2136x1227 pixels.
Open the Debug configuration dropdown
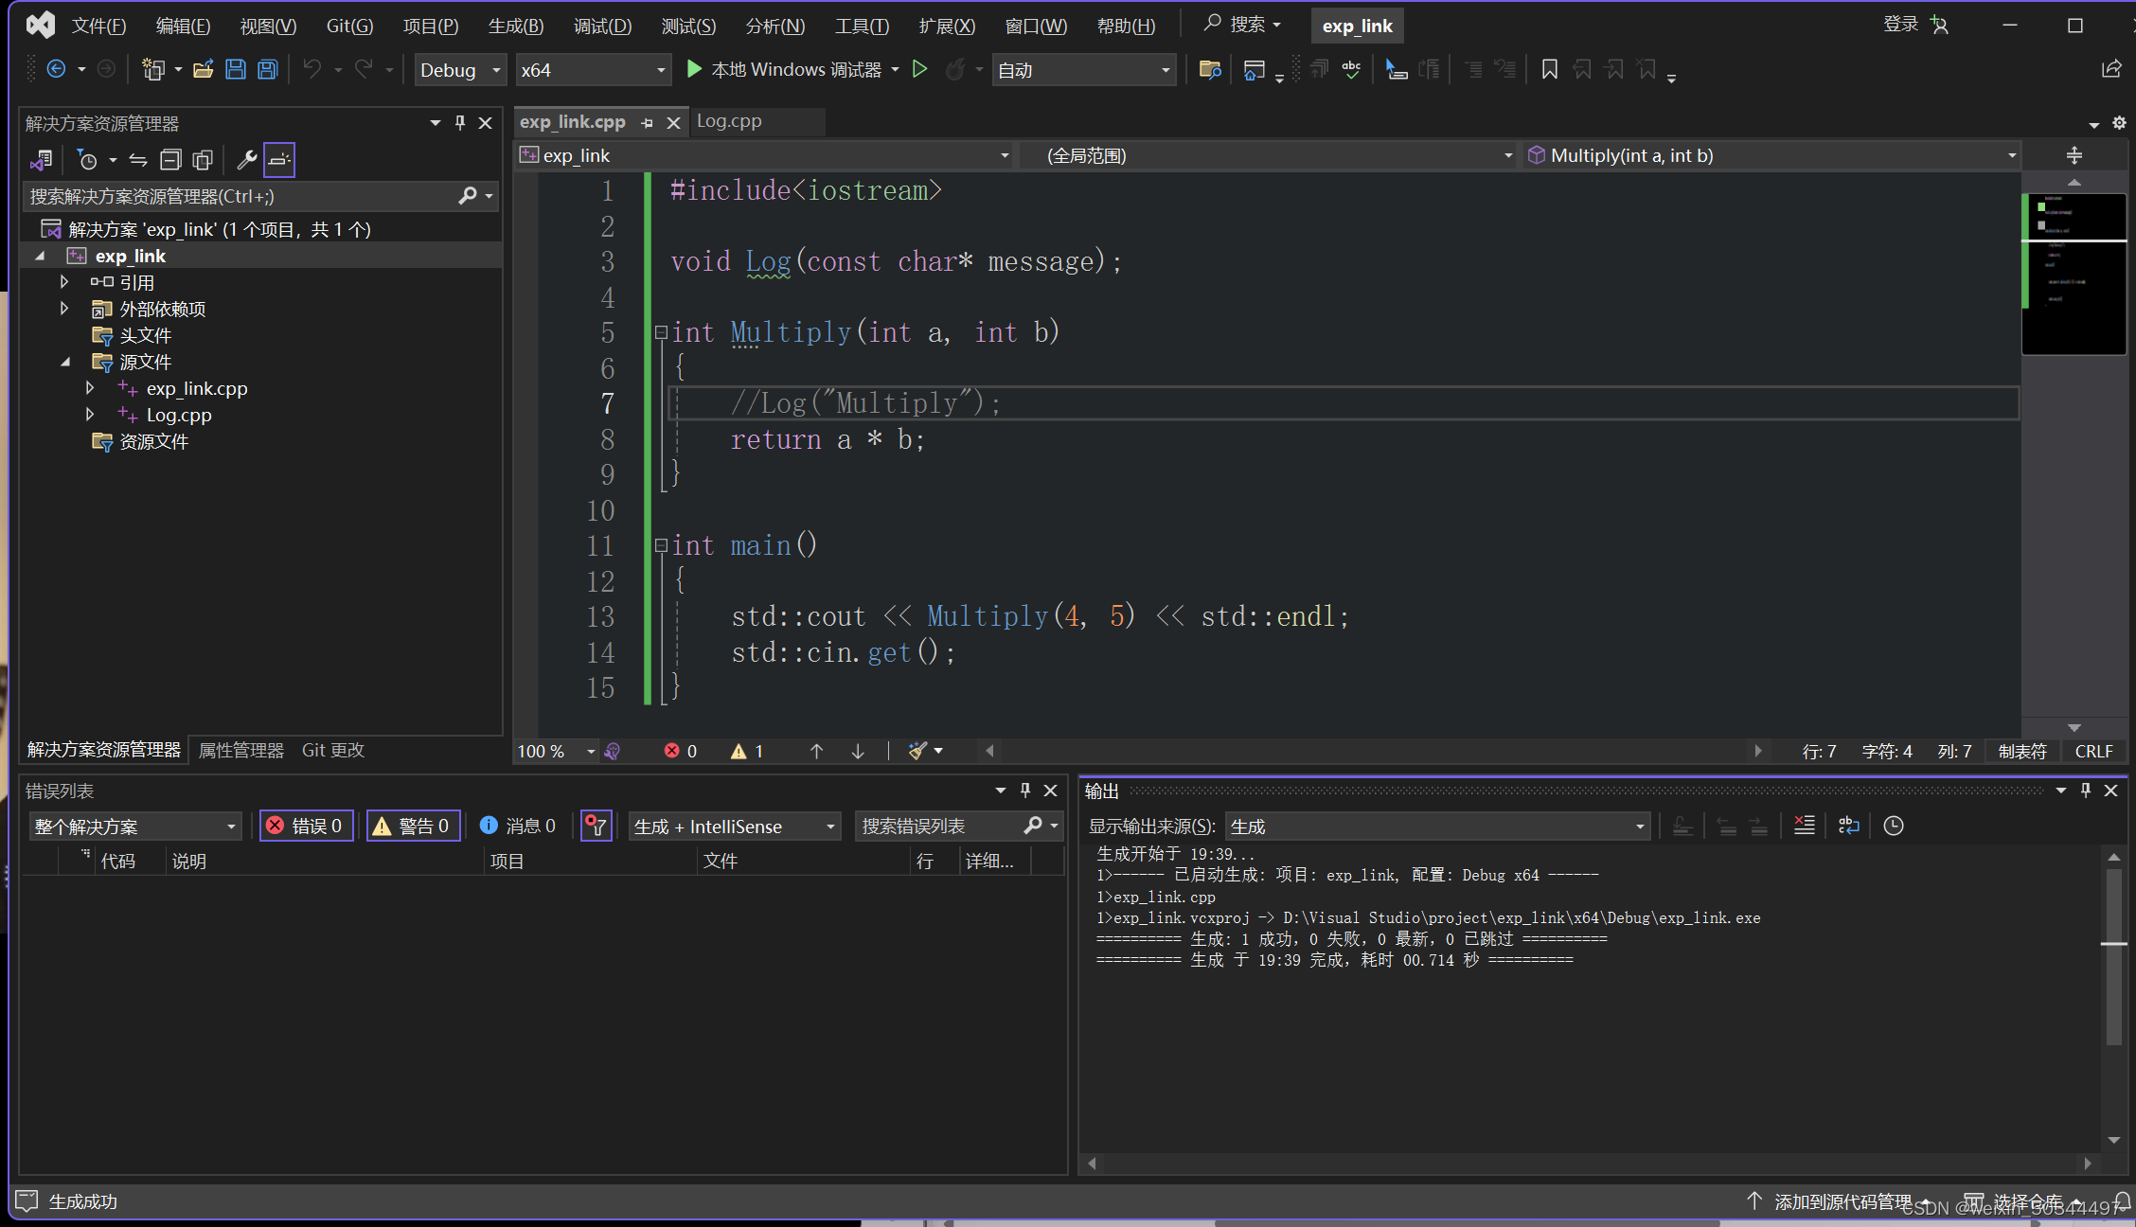[460, 70]
